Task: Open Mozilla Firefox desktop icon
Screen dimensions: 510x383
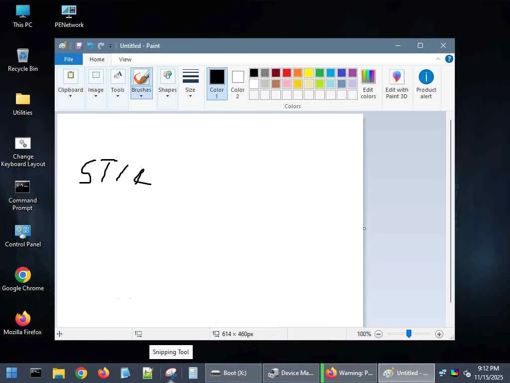Action: coord(23,323)
